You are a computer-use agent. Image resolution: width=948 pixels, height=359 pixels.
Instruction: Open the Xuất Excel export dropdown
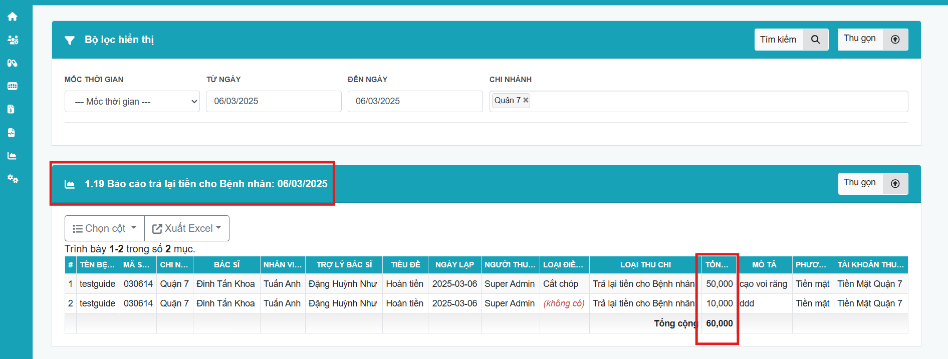point(187,228)
